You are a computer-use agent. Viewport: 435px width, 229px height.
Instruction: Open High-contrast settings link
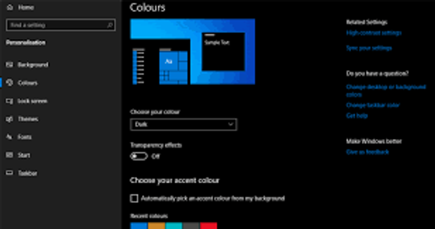coord(374,33)
